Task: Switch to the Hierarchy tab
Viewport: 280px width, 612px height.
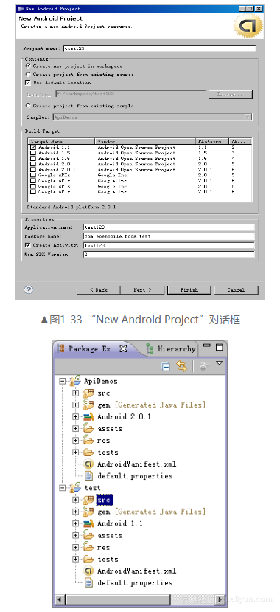Action: (170, 349)
